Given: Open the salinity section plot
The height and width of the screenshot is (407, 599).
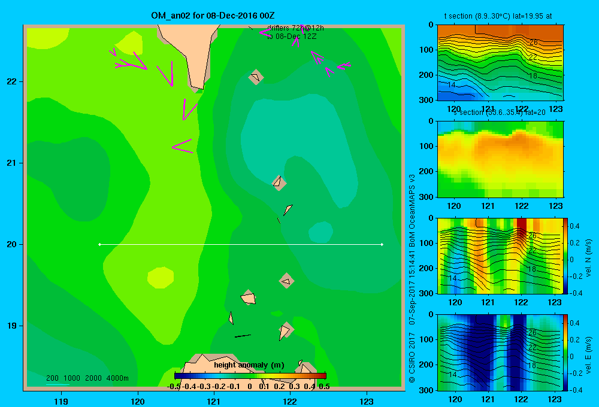Looking at the screenshot, I should [500, 159].
